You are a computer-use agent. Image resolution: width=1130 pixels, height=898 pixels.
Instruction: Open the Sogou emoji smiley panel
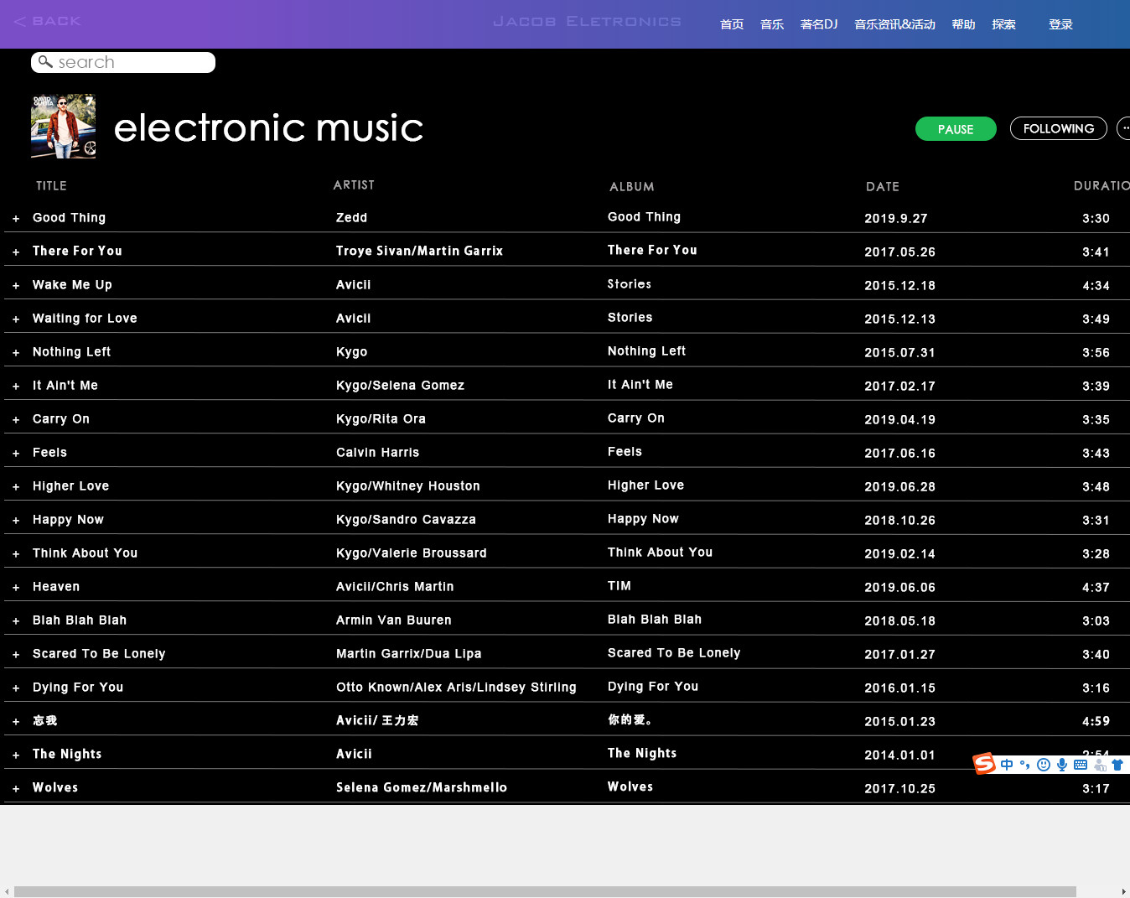tap(1044, 765)
